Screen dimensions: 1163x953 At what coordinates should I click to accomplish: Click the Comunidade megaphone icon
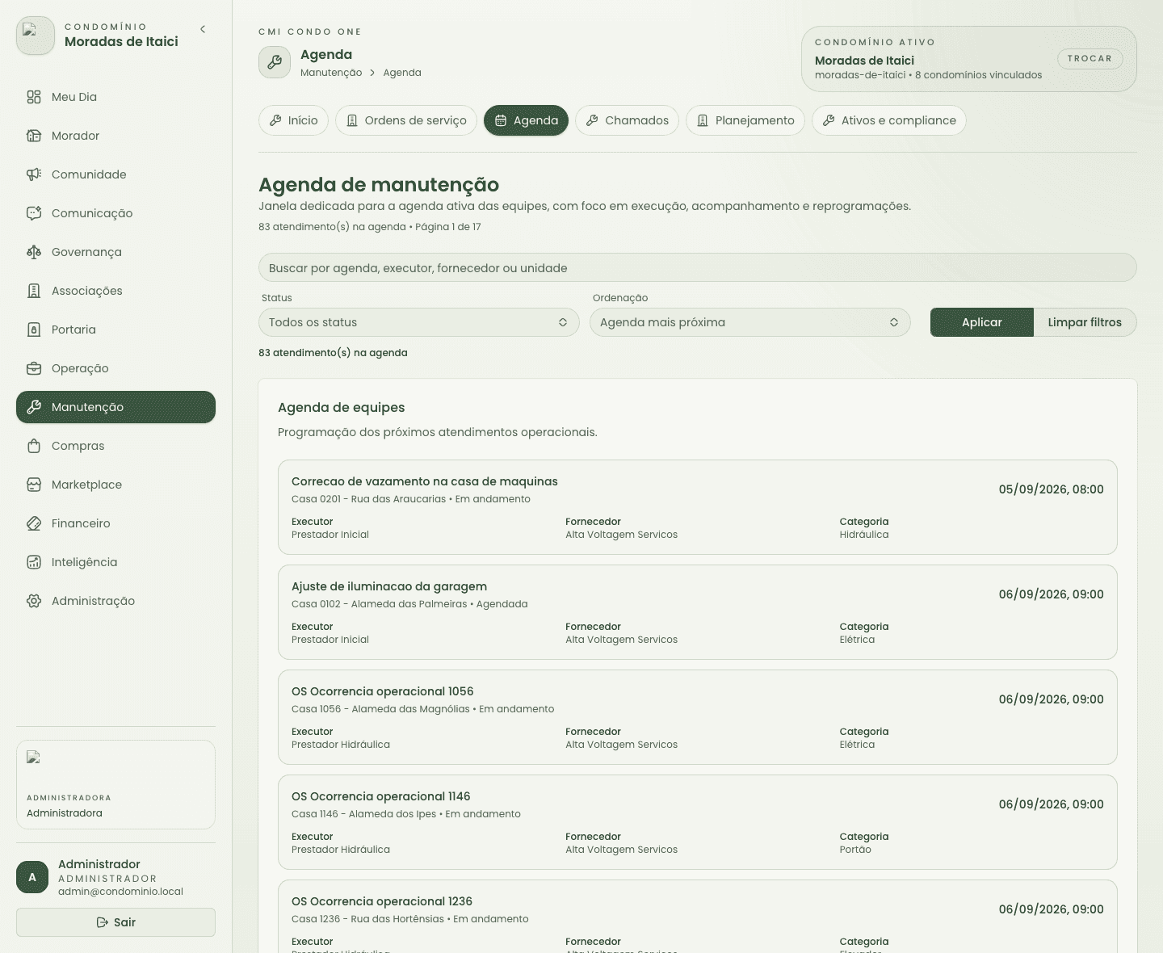coord(34,174)
